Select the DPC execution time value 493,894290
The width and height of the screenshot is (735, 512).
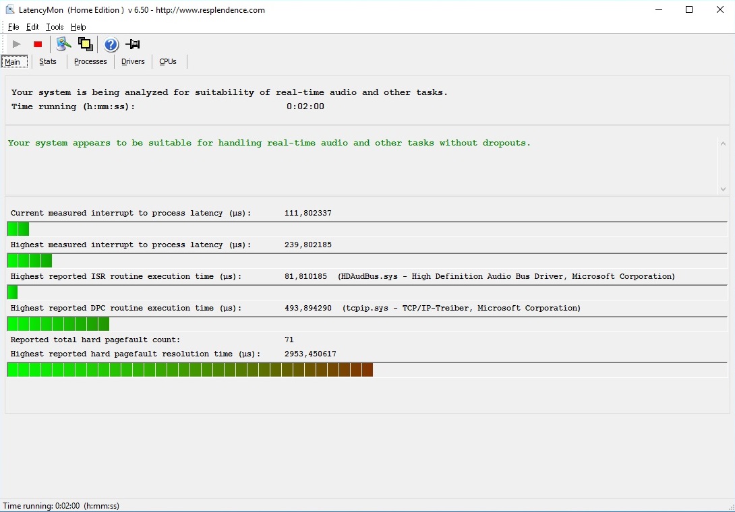(308, 309)
